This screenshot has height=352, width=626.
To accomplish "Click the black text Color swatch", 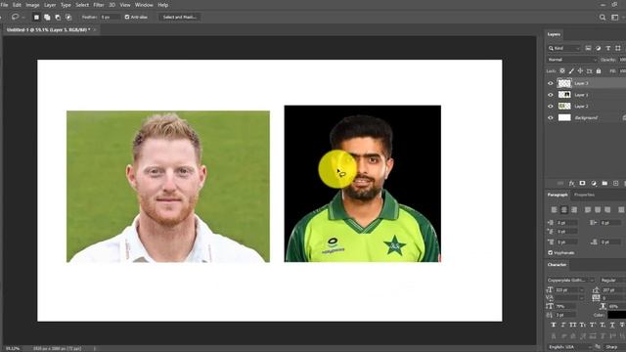I will (617, 315).
